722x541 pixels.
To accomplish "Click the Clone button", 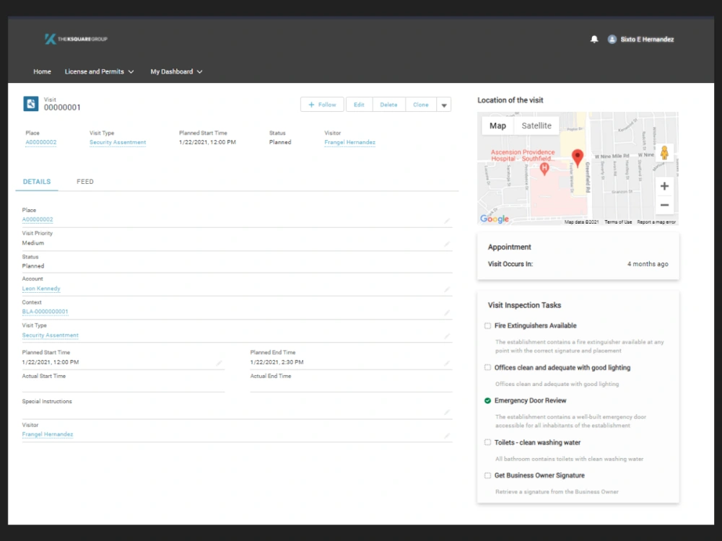I will tap(421, 105).
